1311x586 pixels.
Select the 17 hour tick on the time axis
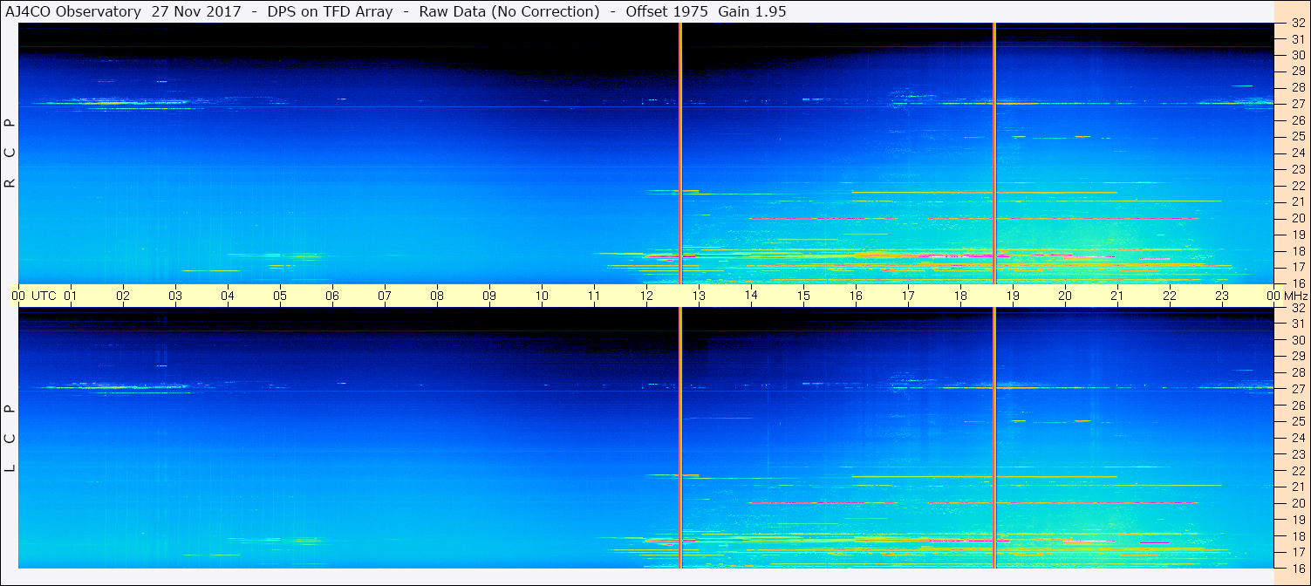tap(908, 296)
